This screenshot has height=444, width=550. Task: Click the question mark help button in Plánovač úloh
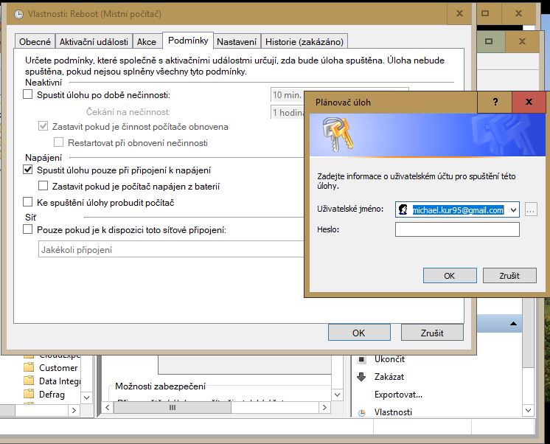495,102
